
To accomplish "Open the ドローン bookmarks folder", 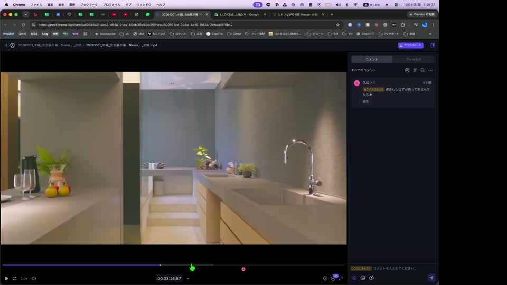I will pyautogui.click(x=315, y=34).
